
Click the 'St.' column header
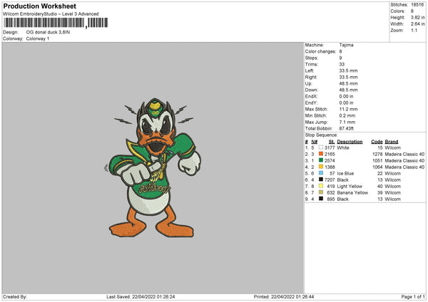click(x=332, y=142)
